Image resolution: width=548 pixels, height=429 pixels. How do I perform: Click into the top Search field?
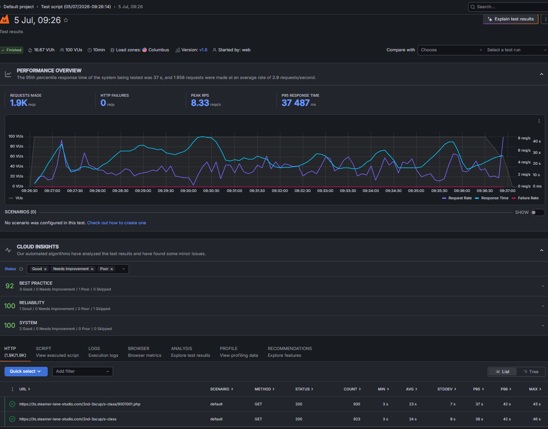click(x=508, y=7)
